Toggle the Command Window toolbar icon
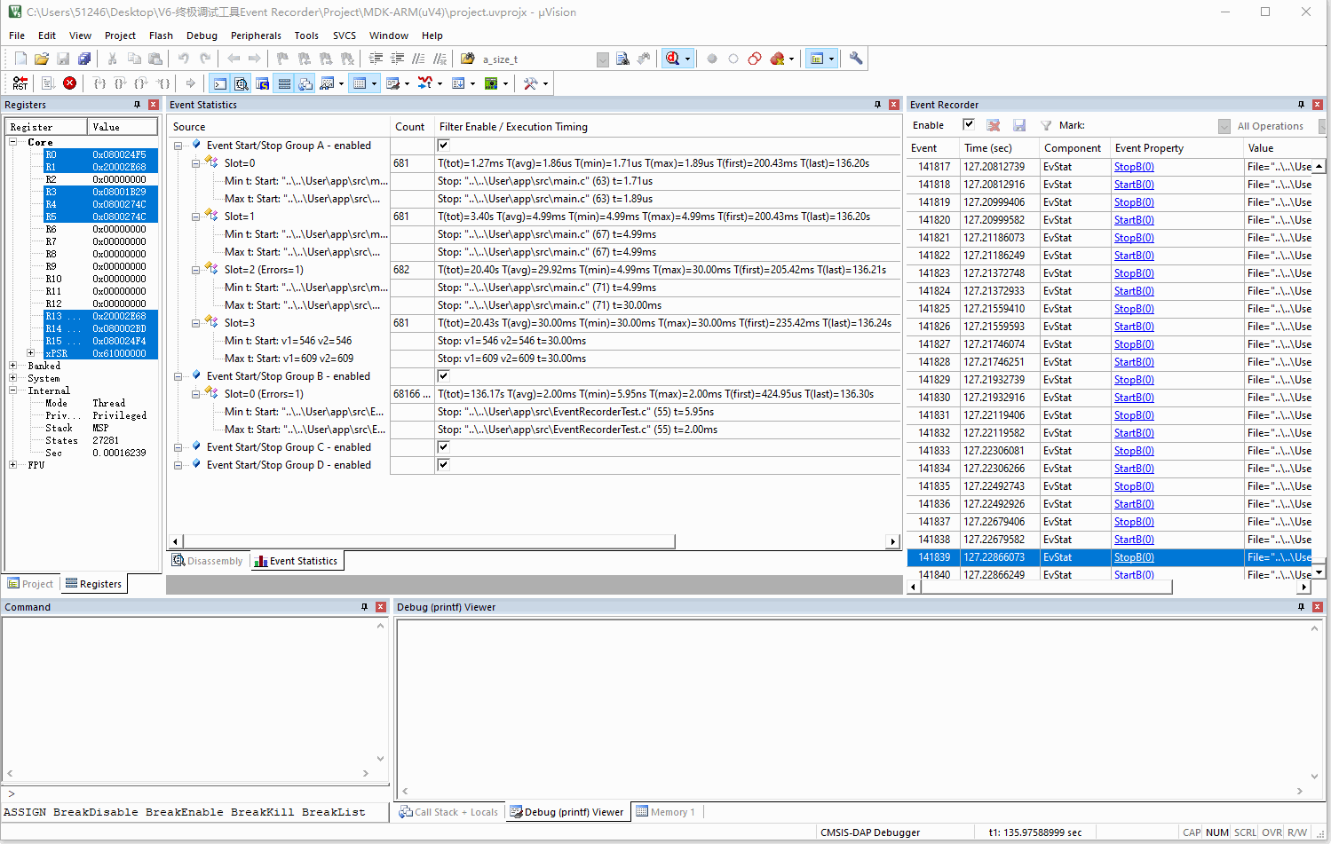1331x844 pixels. tap(219, 83)
